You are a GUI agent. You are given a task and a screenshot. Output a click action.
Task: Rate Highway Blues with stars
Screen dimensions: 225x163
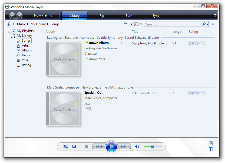(x=197, y=93)
